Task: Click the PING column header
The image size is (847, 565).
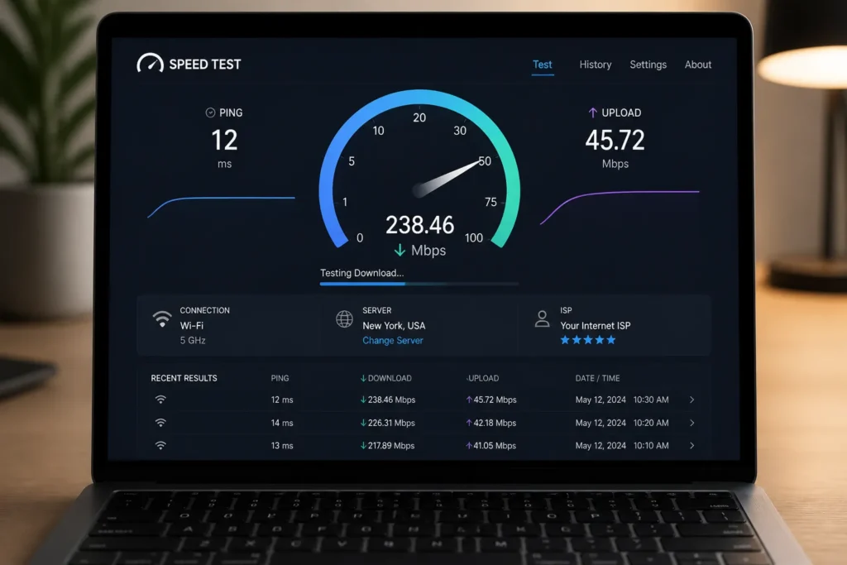Action: 280,378
